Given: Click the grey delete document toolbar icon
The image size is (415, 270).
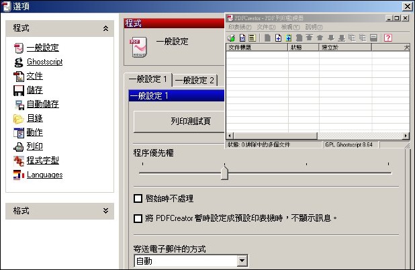Looking at the screenshot, I should 299,38.
